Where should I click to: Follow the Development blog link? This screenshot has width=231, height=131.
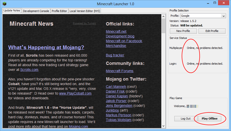pos(120,36)
